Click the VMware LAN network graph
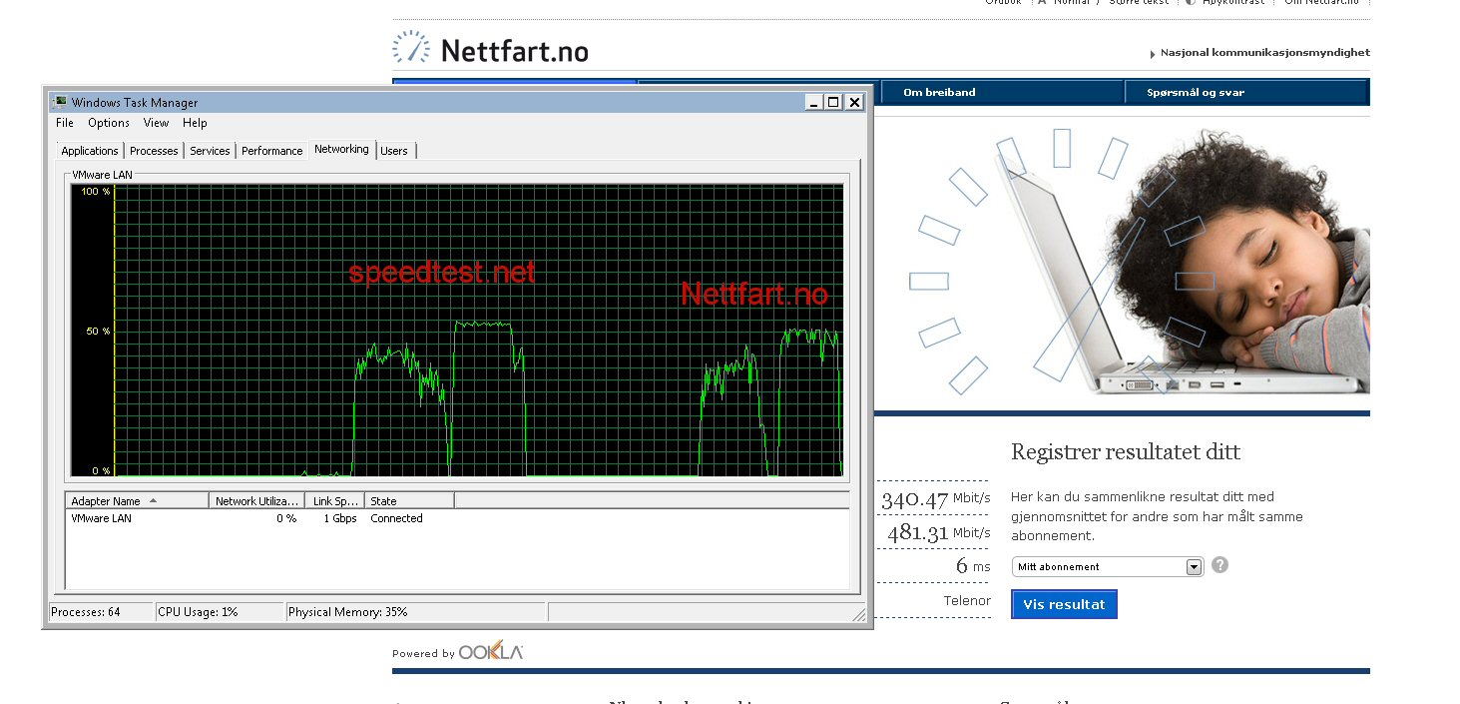 pos(456,331)
